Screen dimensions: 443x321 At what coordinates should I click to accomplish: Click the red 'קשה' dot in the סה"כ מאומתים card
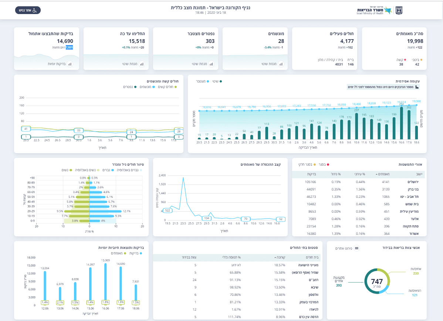click(405, 60)
